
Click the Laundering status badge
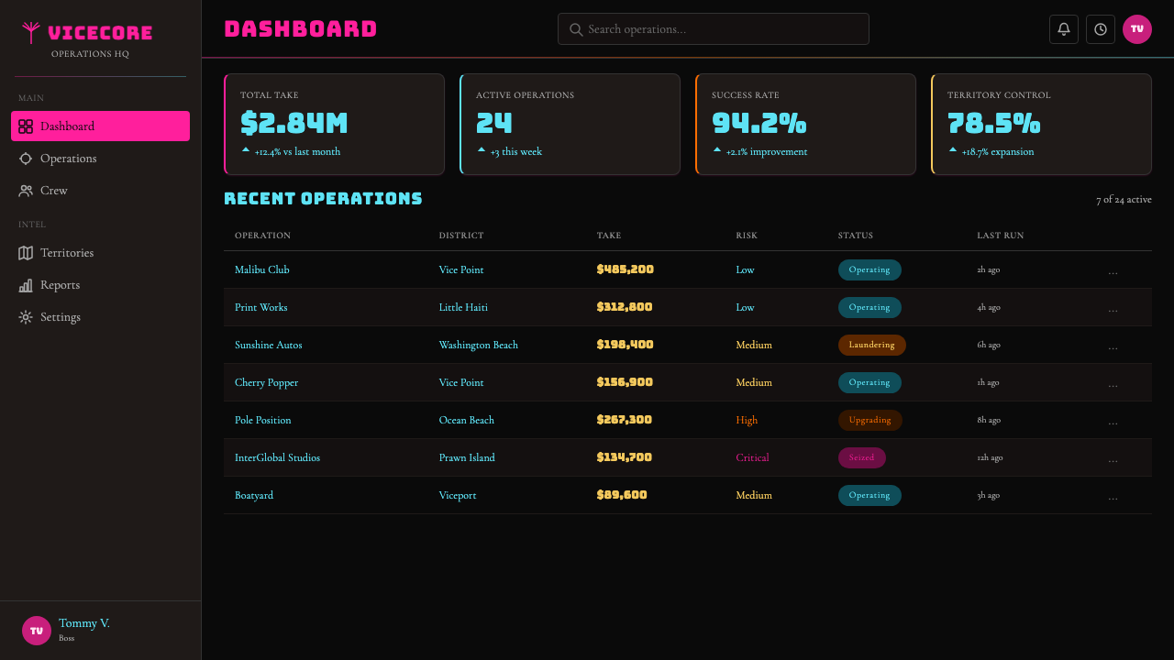[x=871, y=345]
